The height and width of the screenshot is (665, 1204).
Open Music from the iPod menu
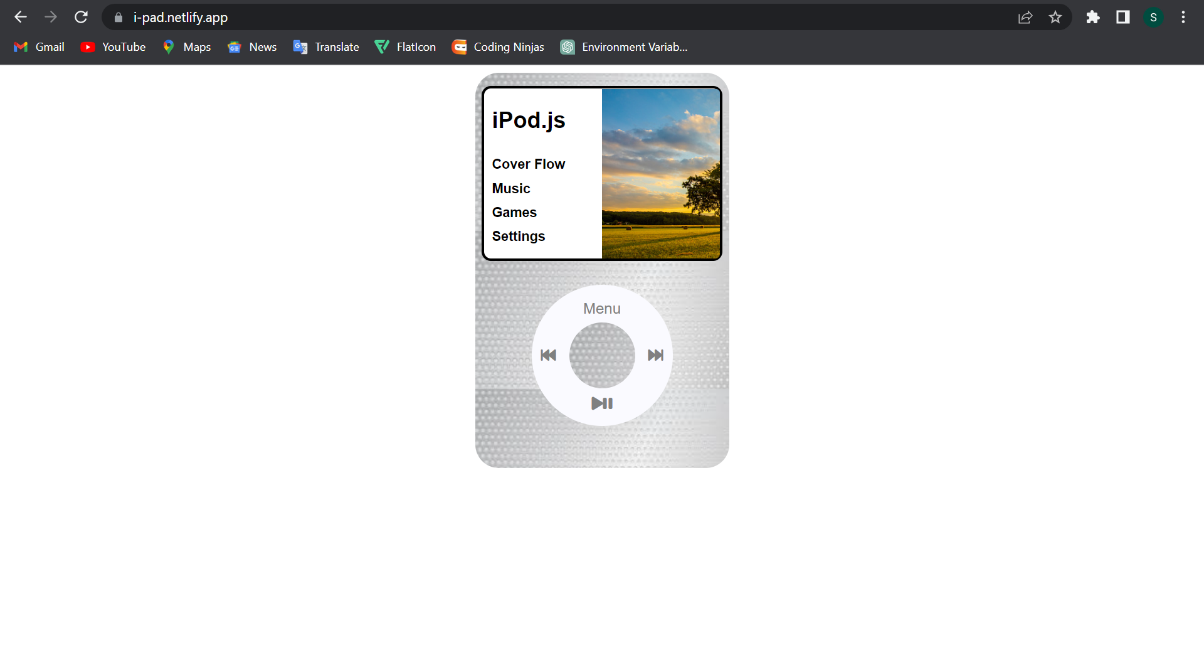(x=511, y=189)
